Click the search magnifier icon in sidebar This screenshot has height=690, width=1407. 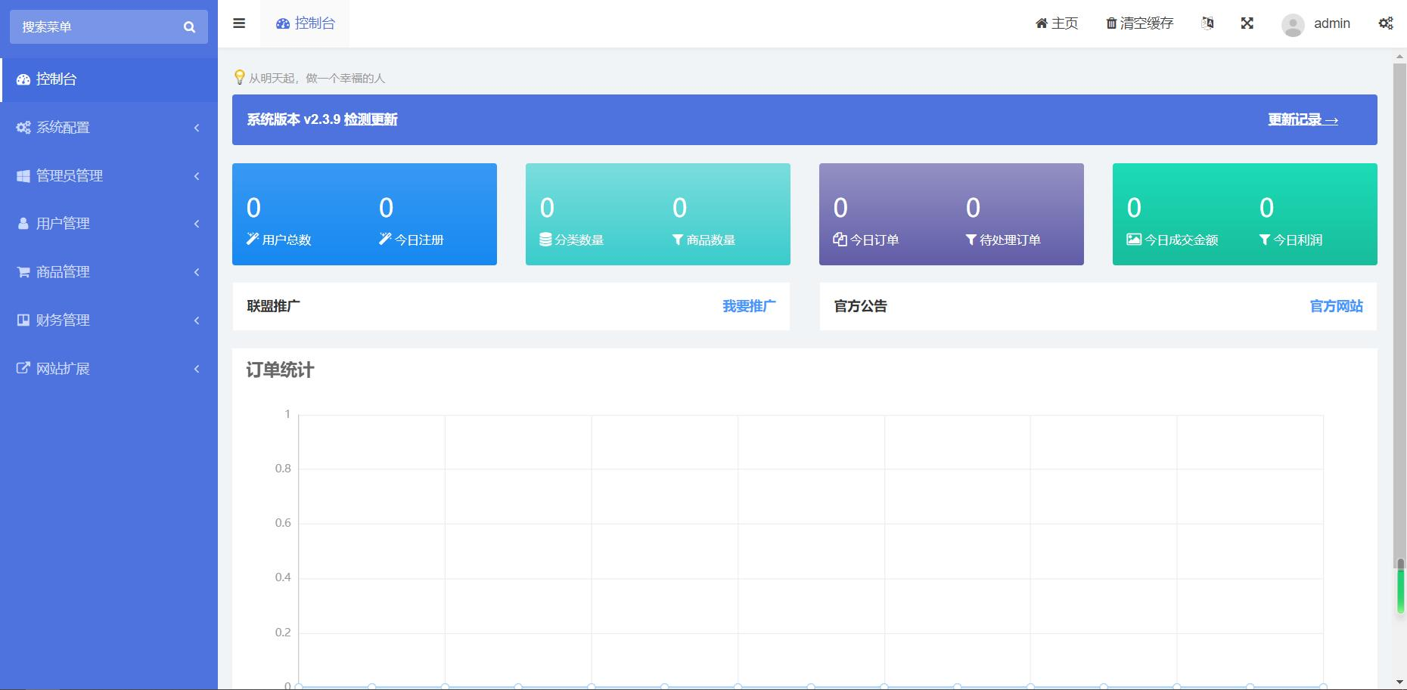tap(189, 27)
